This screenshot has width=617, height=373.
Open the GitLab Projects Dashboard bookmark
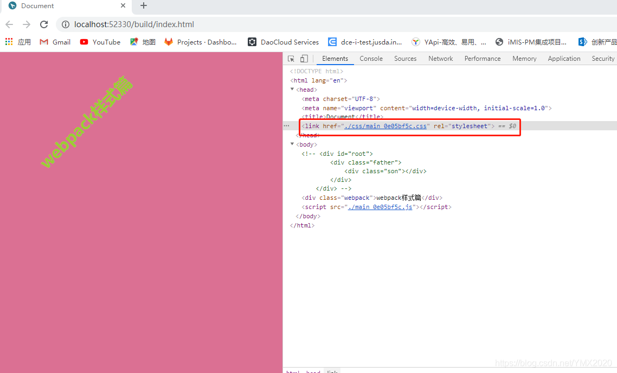pos(201,42)
